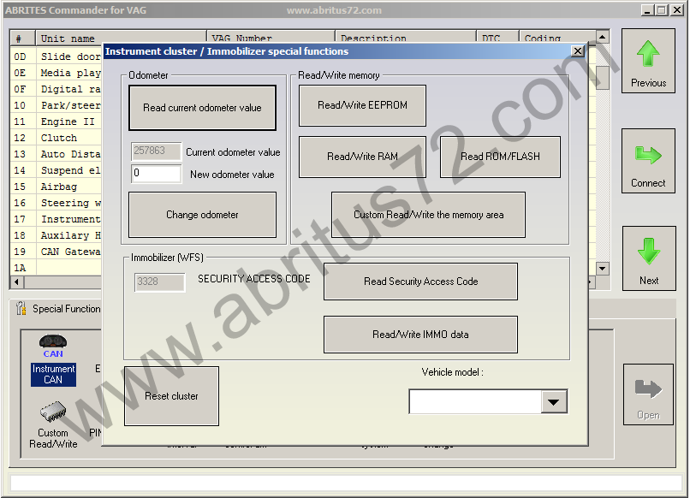The width and height of the screenshot is (690, 498).
Task: Click Custom Read/Write the memory area
Action: [x=429, y=215]
